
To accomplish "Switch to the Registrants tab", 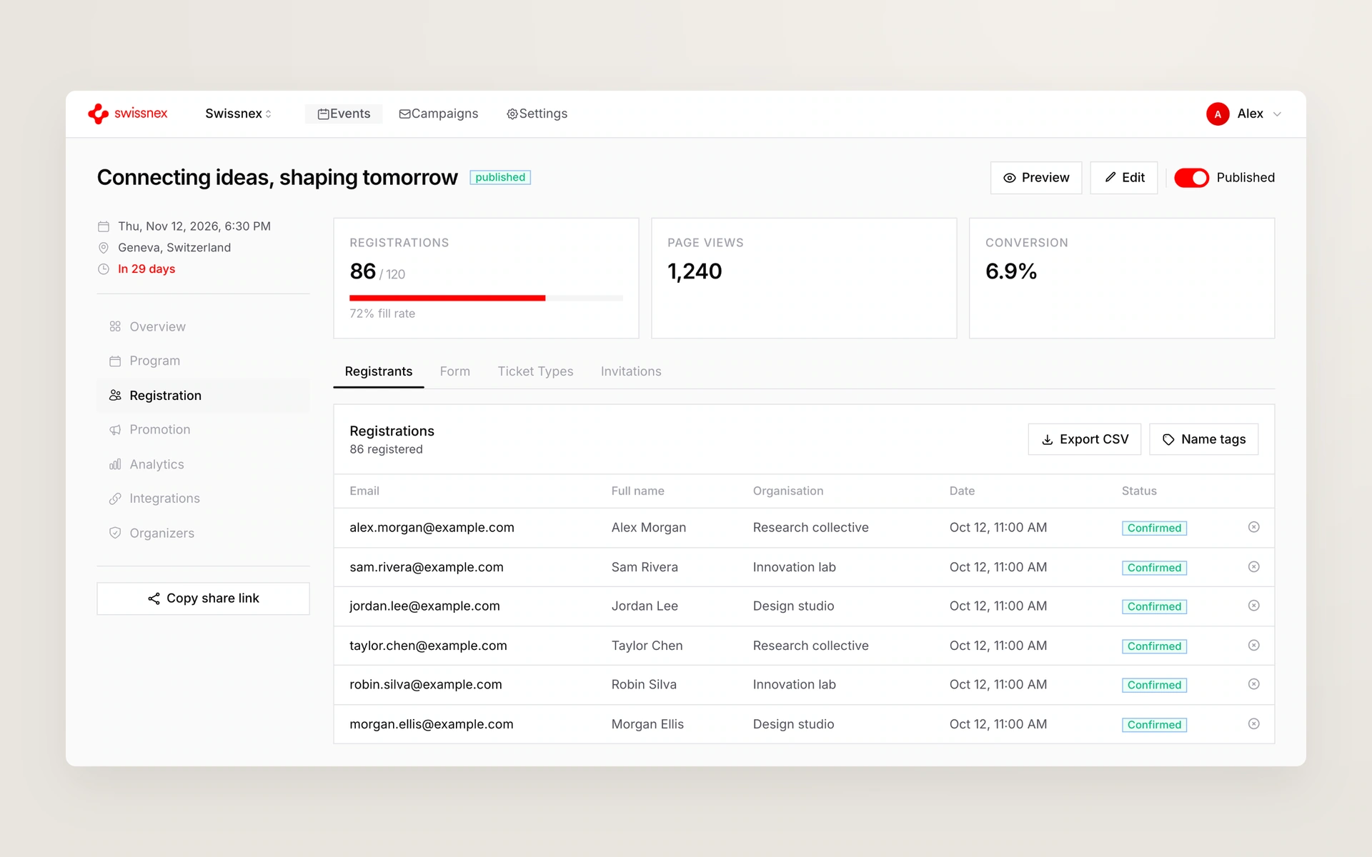I will (379, 371).
